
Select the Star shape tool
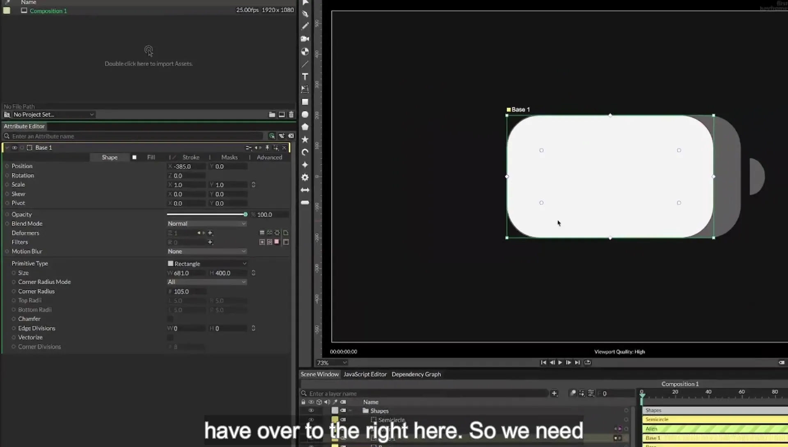(x=305, y=140)
